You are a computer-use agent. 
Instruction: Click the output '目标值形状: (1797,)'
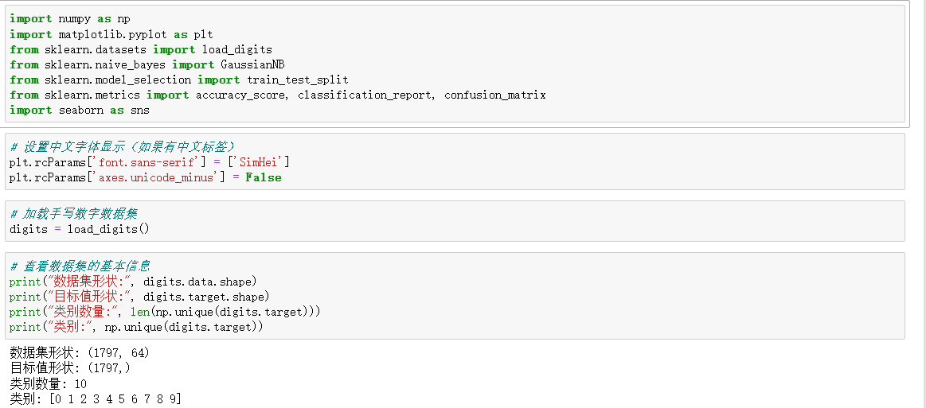point(70,368)
